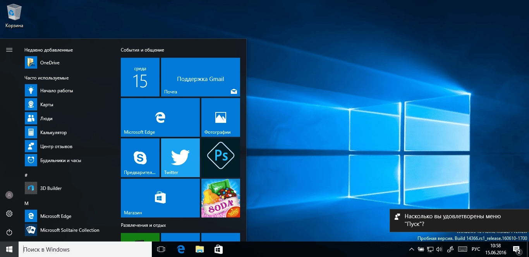The image size is (529, 257).
Task: Click the Power button in Start menu
Action: pos(9,232)
